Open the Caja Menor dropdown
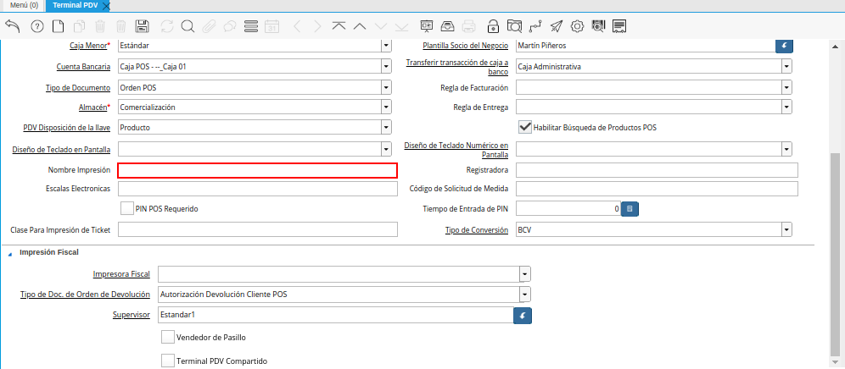Image resolution: width=845 pixels, height=369 pixels. tap(386, 46)
